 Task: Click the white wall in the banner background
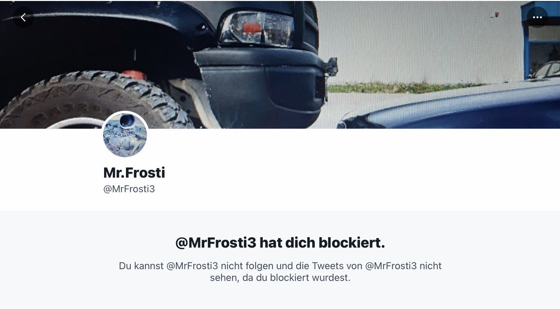click(420, 42)
